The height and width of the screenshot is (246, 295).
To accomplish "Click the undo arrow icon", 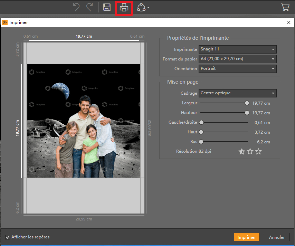I will [x=76, y=8].
